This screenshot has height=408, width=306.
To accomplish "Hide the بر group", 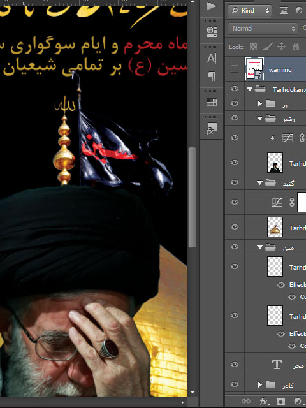I will tap(235, 103).
